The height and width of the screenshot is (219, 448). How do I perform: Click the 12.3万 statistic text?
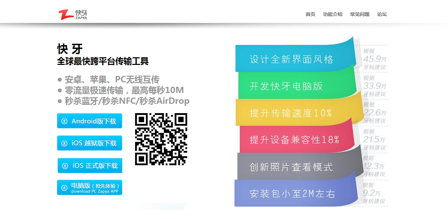pyautogui.click(x=374, y=166)
